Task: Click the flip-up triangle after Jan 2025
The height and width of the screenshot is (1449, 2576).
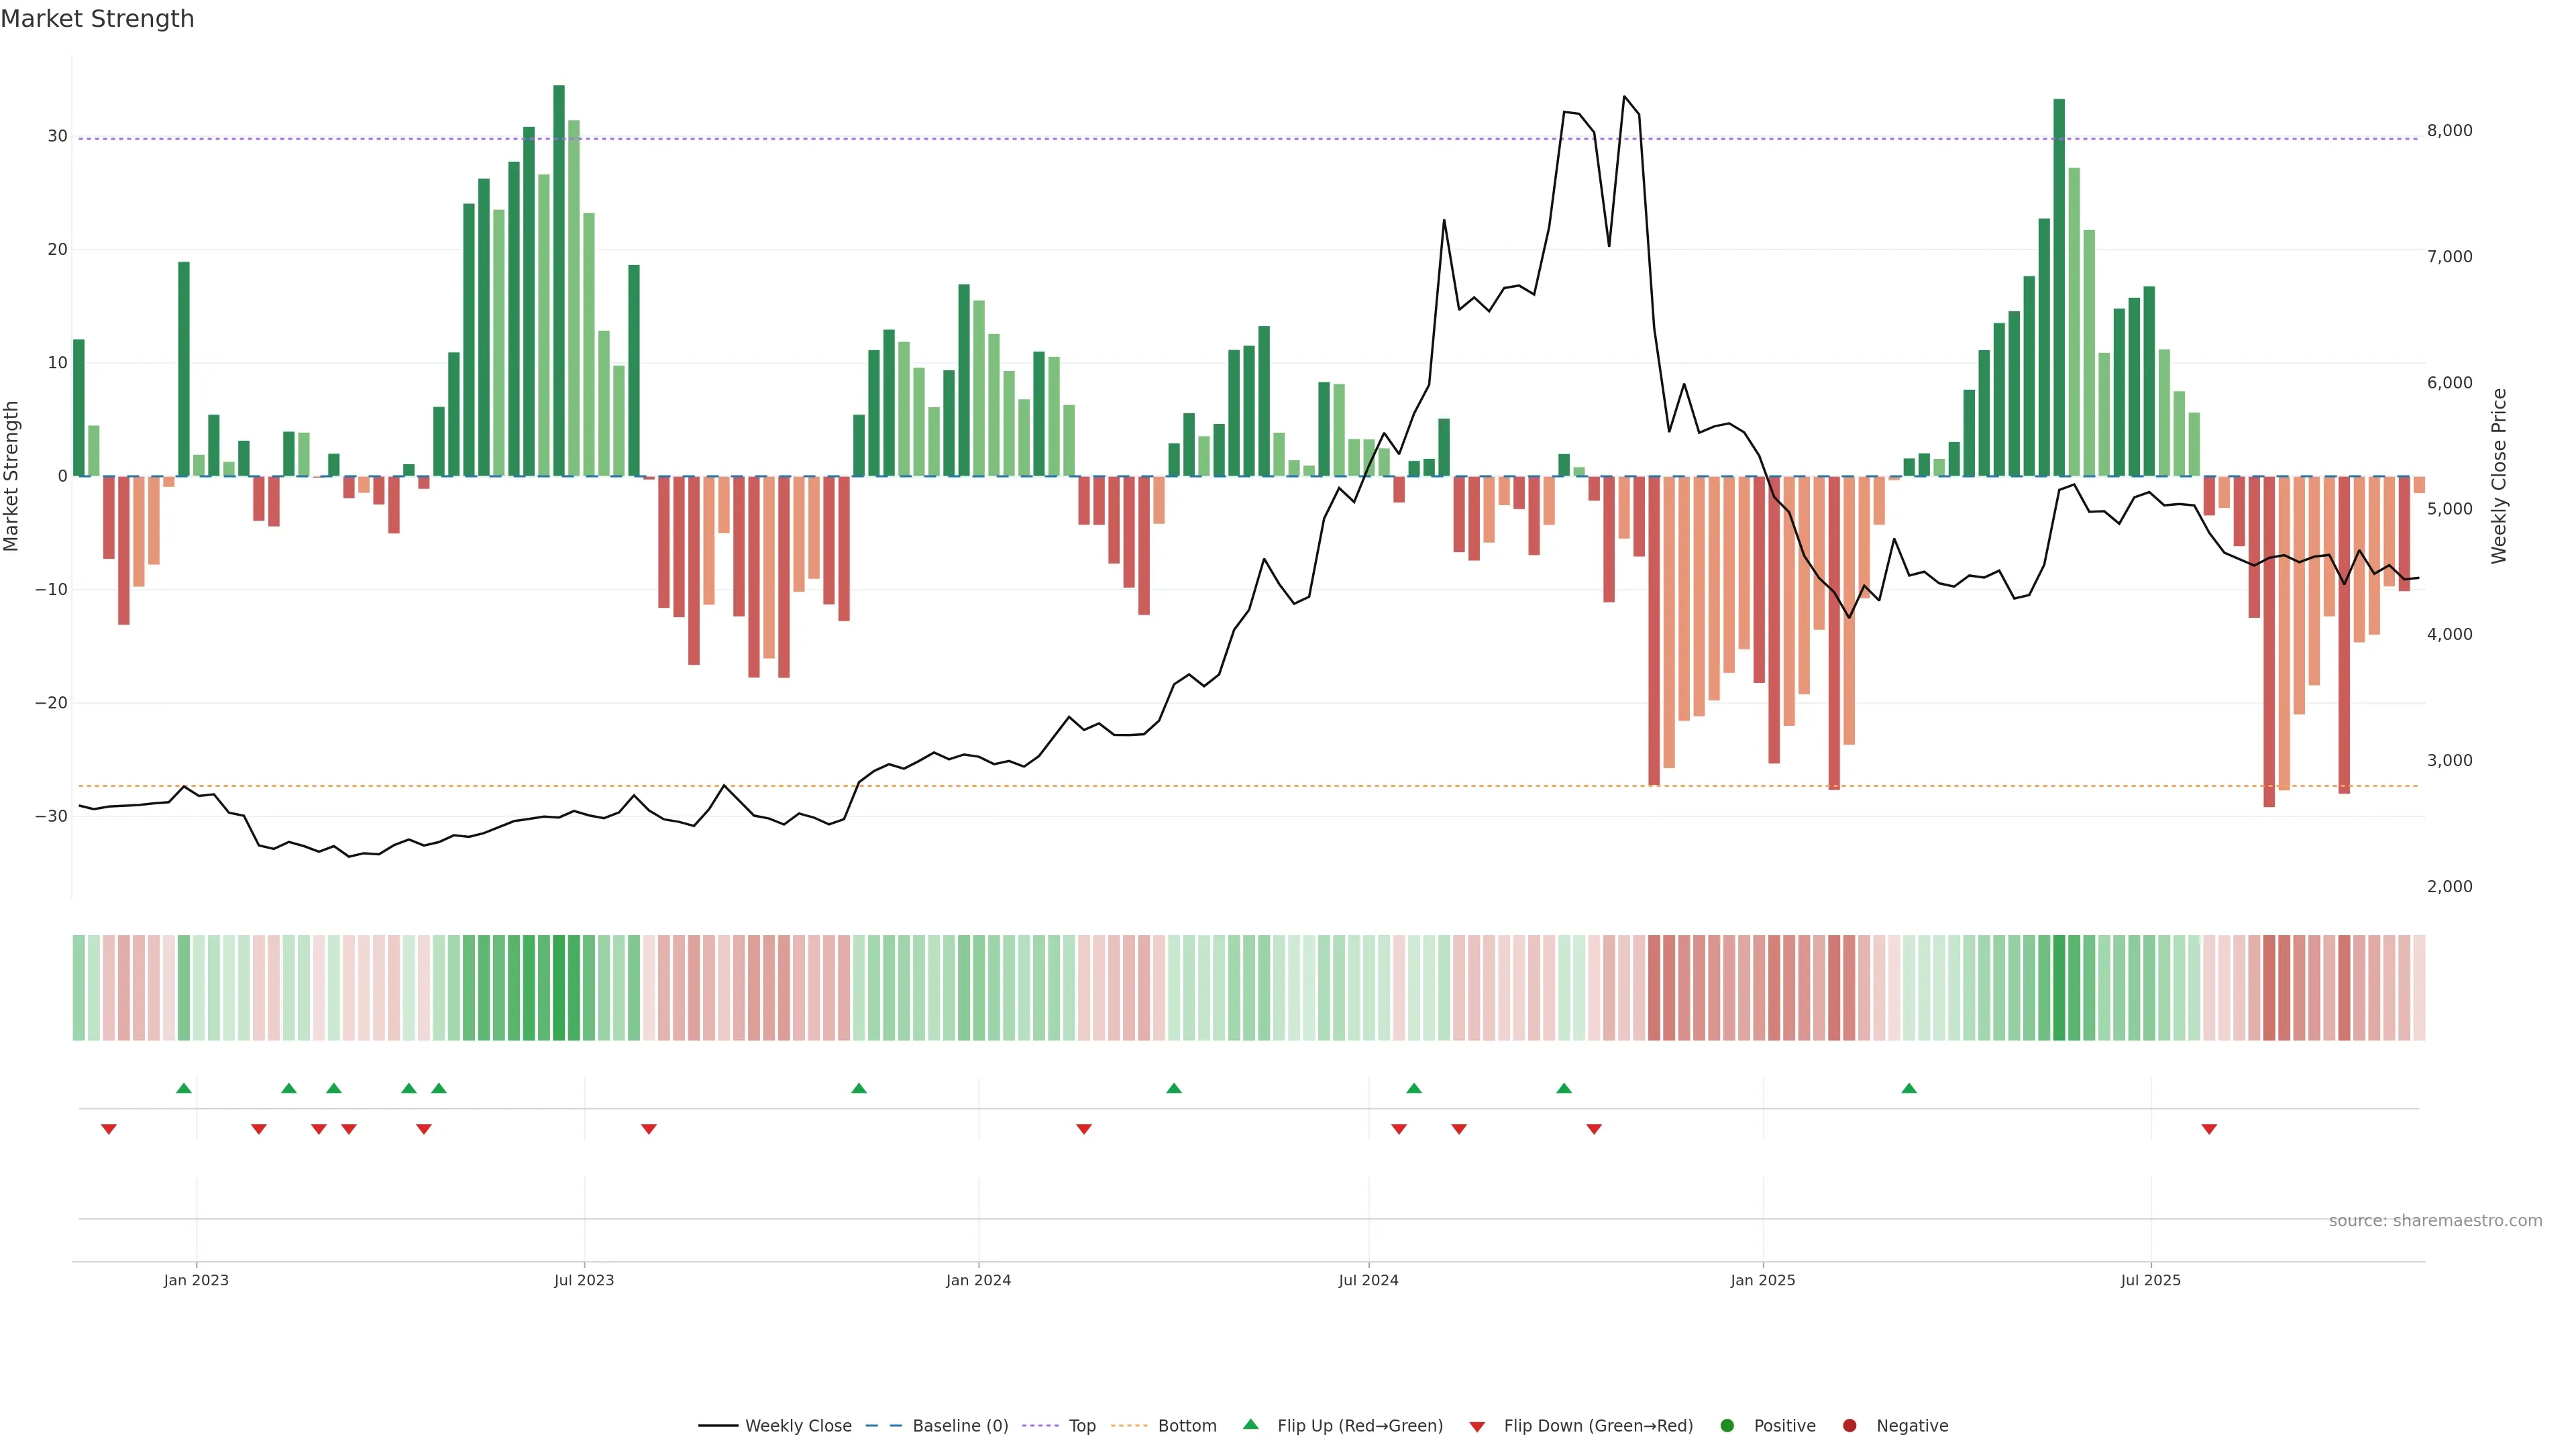Action: tap(1909, 1088)
